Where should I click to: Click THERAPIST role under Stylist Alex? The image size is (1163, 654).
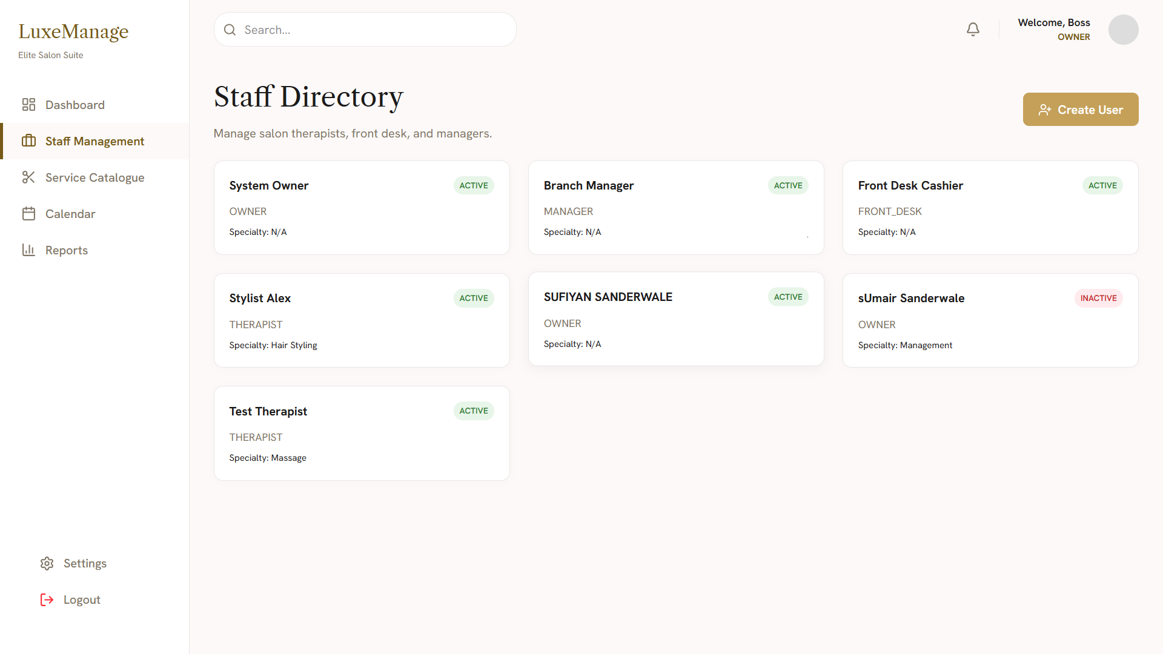[x=256, y=325]
